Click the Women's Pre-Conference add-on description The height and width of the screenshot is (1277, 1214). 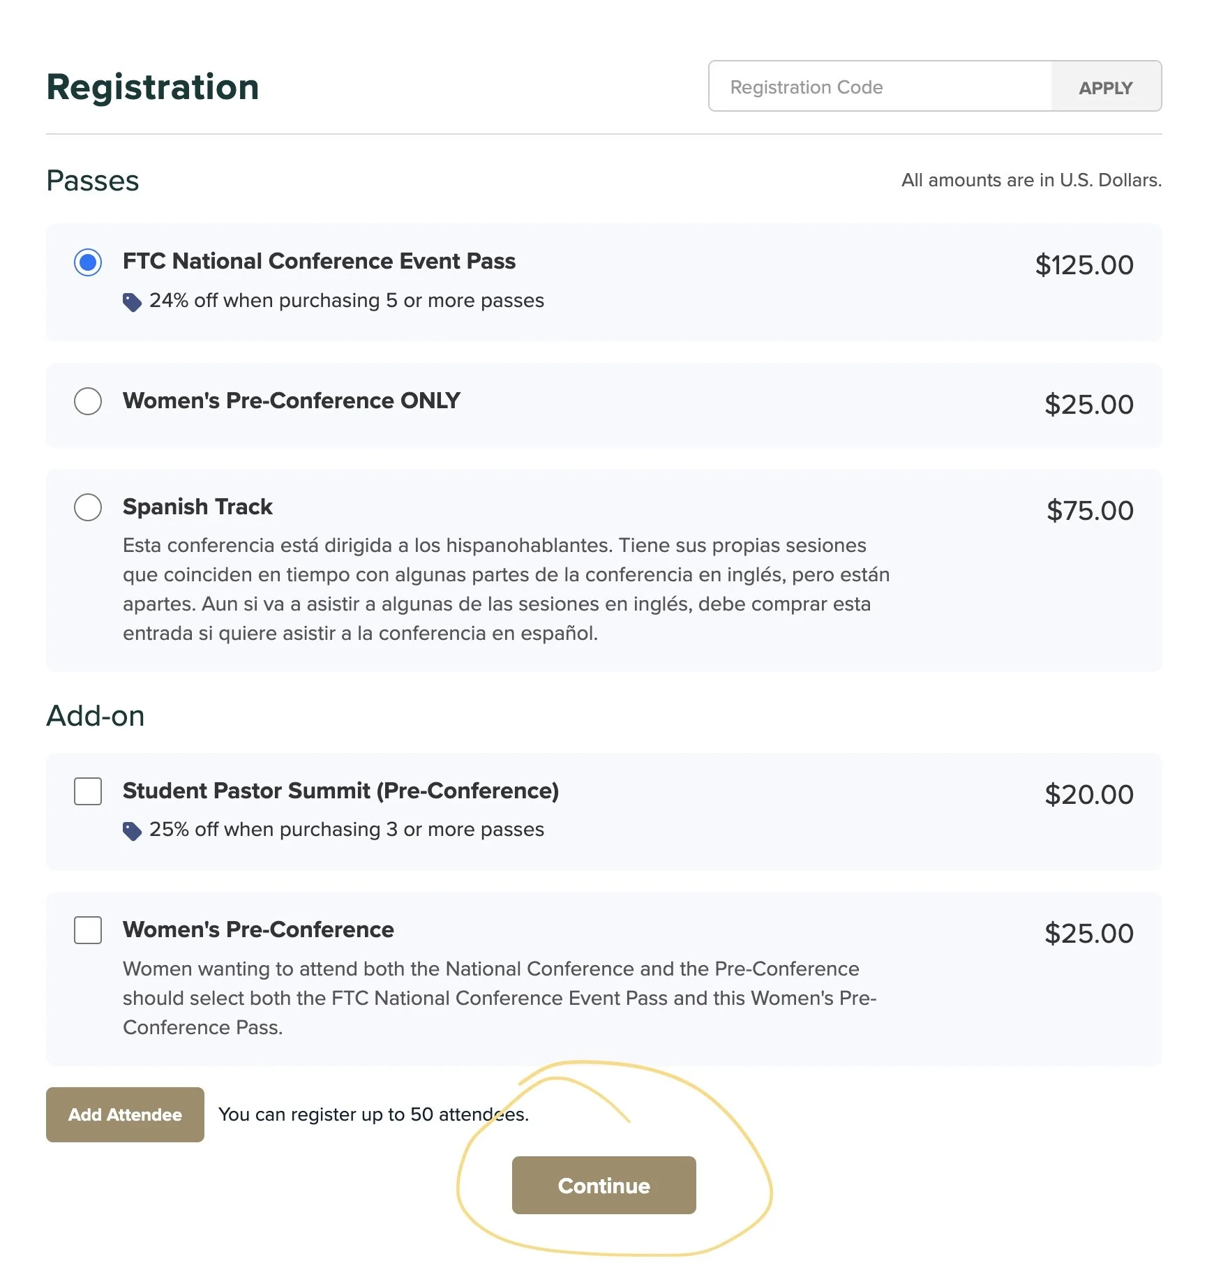tap(499, 998)
